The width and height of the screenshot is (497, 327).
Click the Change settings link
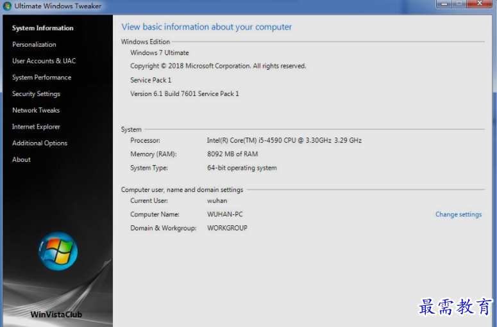(459, 214)
